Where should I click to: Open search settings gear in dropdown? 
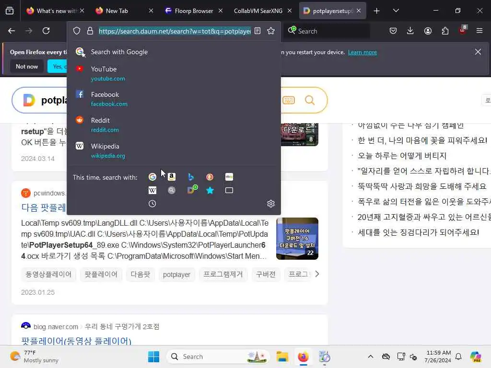(271, 204)
